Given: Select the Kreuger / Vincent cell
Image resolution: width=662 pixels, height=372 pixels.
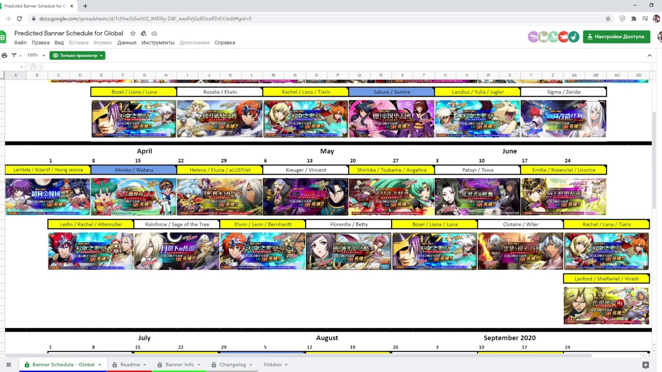Looking at the screenshot, I should click(306, 170).
